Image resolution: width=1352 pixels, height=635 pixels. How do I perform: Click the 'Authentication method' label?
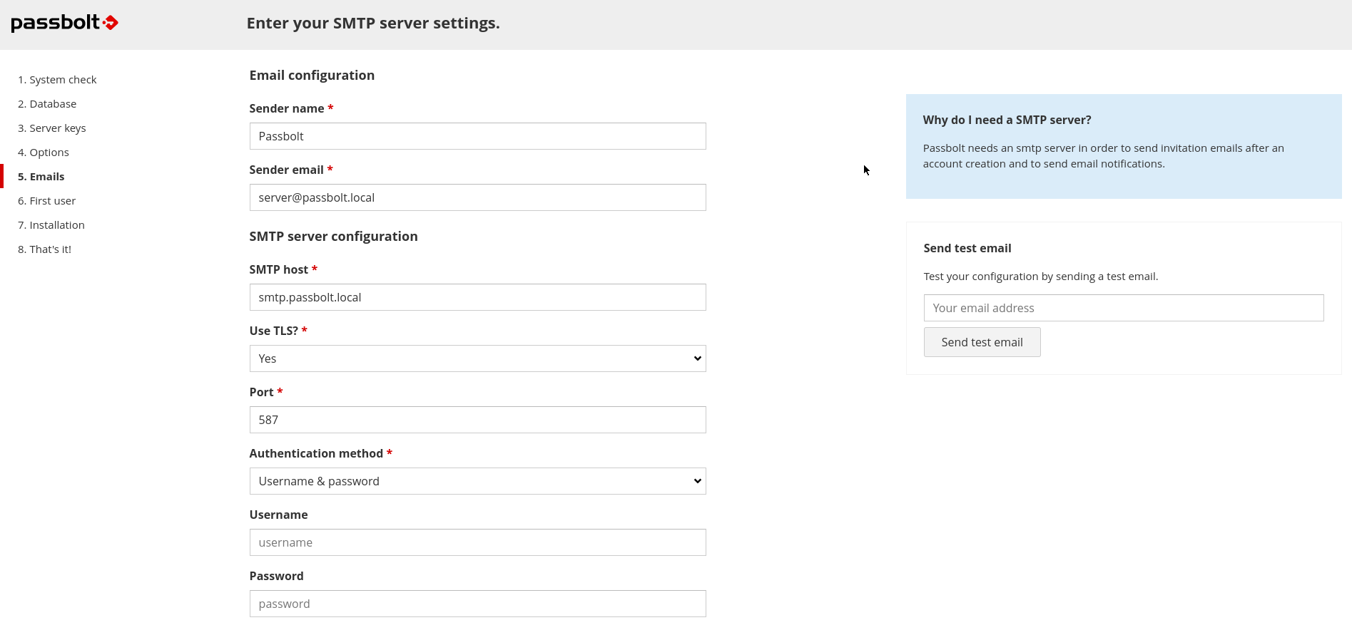[316, 453]
